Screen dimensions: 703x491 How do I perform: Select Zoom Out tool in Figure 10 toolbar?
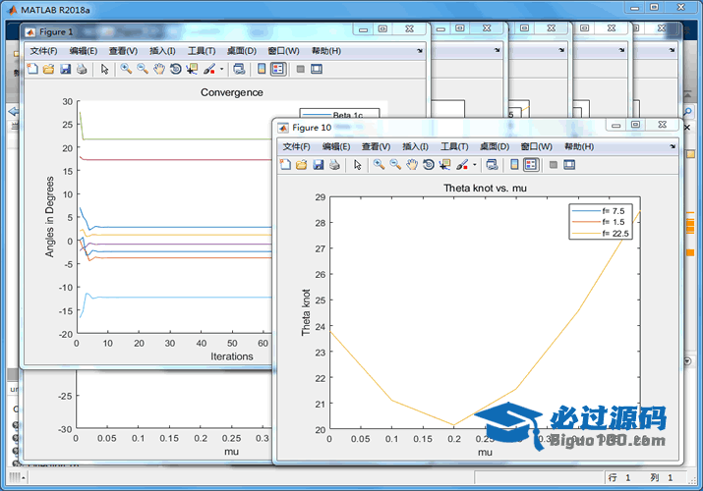coord(395,165)
